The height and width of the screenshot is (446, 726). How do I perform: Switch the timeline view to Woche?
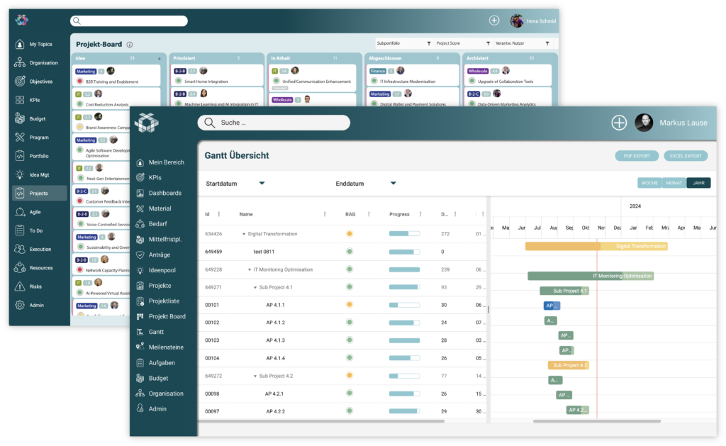pyautogui.click(x=649, y=183)
